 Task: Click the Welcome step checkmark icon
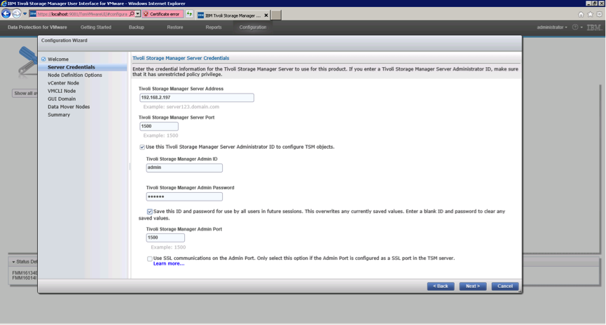[43, 59]
